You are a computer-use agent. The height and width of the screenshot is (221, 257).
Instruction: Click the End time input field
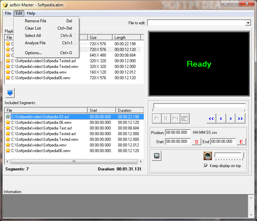(x=223, y=141)
